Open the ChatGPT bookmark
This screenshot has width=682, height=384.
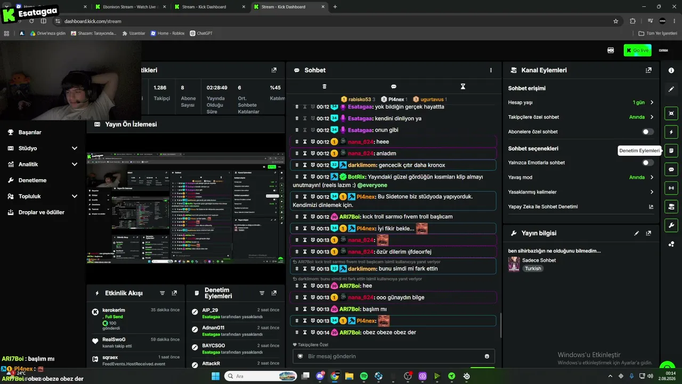click(201, 33)
